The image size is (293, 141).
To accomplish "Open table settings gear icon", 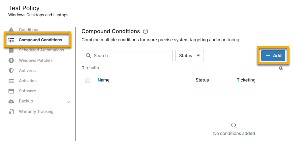I will [x=281, y=68].
